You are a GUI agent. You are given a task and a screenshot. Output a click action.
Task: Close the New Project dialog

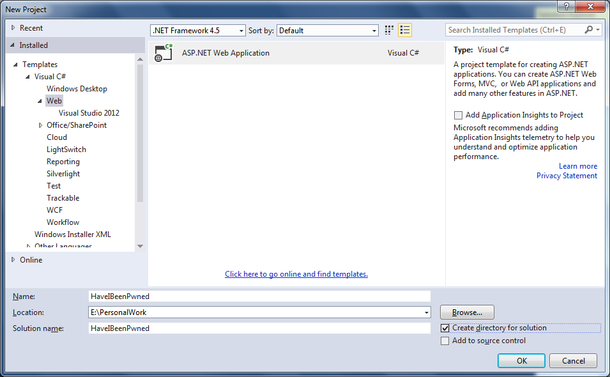pos(590,6)
